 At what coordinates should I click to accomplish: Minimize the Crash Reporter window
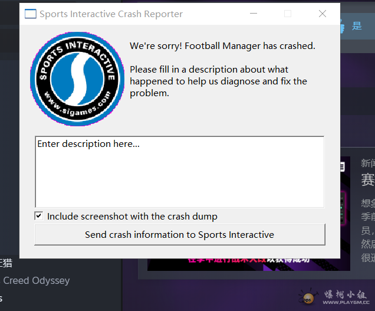coord(254,14)
